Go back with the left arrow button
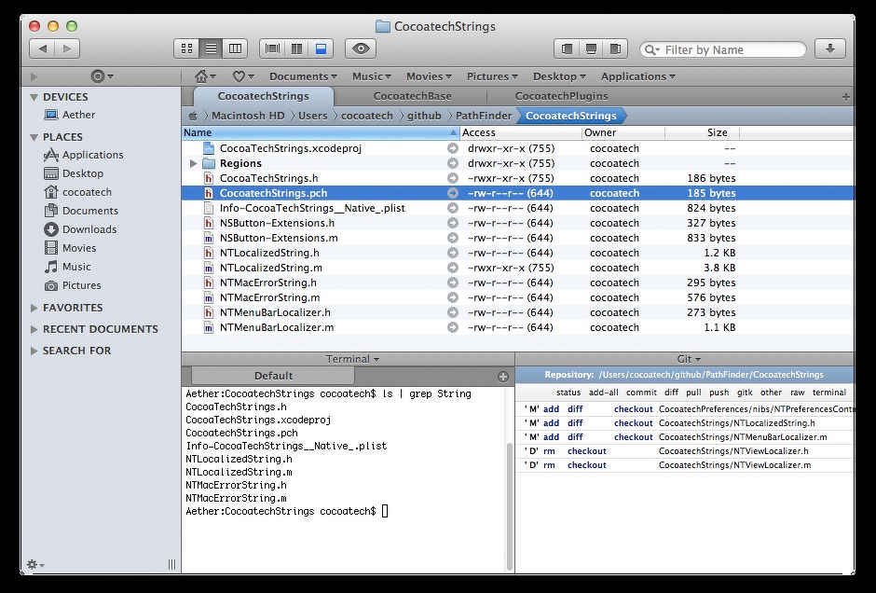The image size is (876, 593). point(42,48)
